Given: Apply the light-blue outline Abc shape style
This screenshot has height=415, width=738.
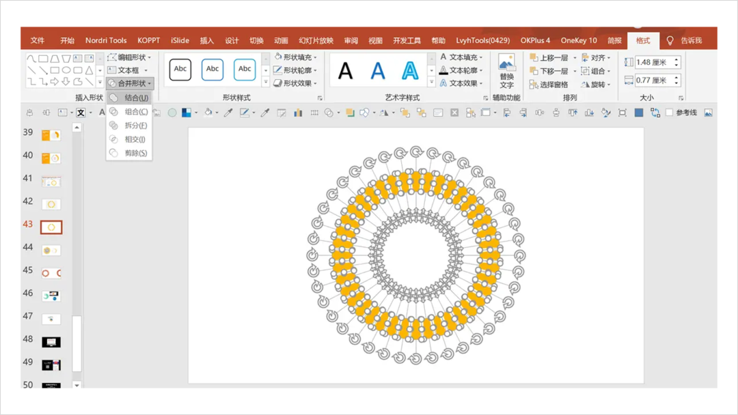Looking at the screenshot, I should [x=245, y=69].
